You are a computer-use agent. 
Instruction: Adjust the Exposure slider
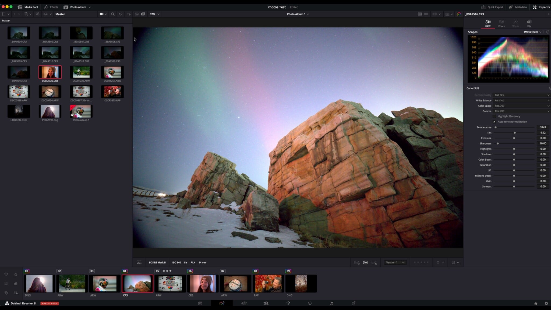(x=514, y=138)
